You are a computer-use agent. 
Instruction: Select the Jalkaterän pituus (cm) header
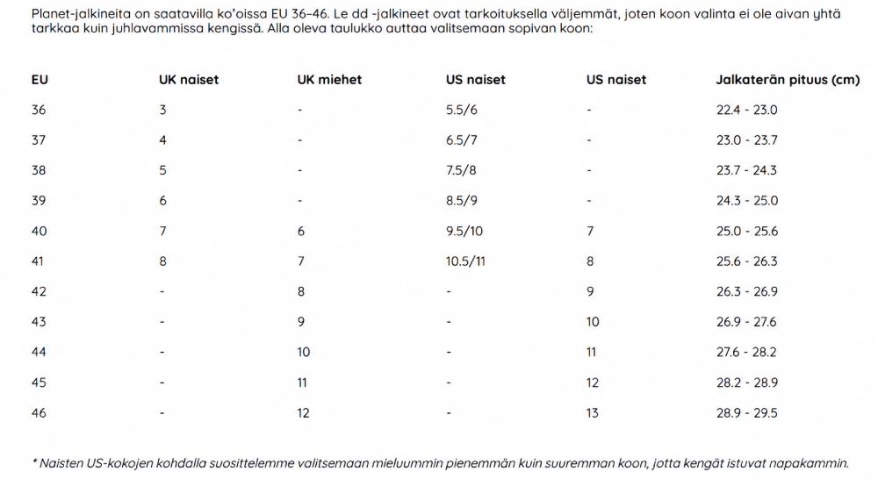point(788,80)
